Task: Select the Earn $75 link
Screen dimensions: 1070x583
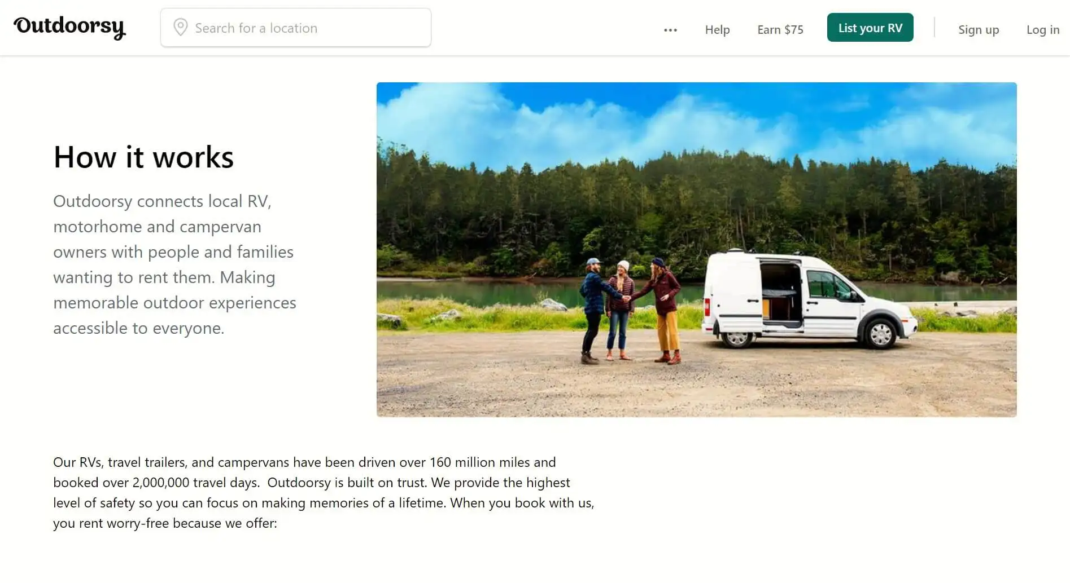Action: tap(780, 30)
